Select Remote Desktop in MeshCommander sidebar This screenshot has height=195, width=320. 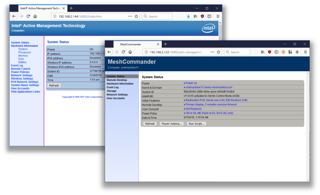(x=117, y=80)
